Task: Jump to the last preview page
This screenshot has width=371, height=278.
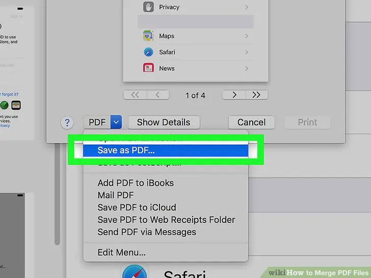Action: [x=257, y=95]
